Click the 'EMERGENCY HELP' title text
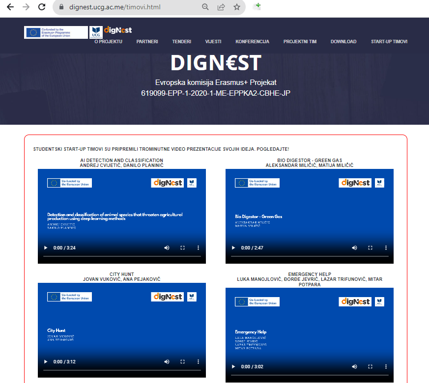Image resolution: width=429 pixels, height=383 pixels. 310,274
